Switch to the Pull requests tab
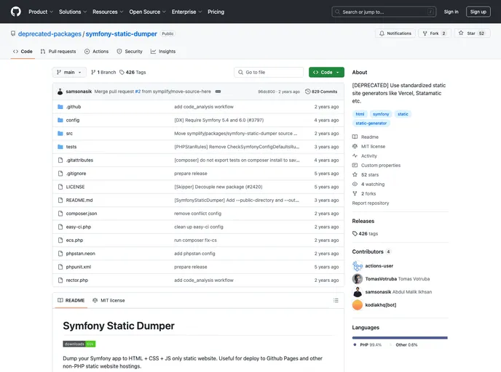The image size is (501, 372). [58, 52]
